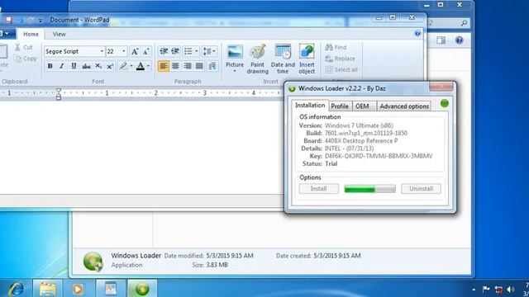
Task: Open Internet Explorer from the taskbar
Action: tap(17, 289)
